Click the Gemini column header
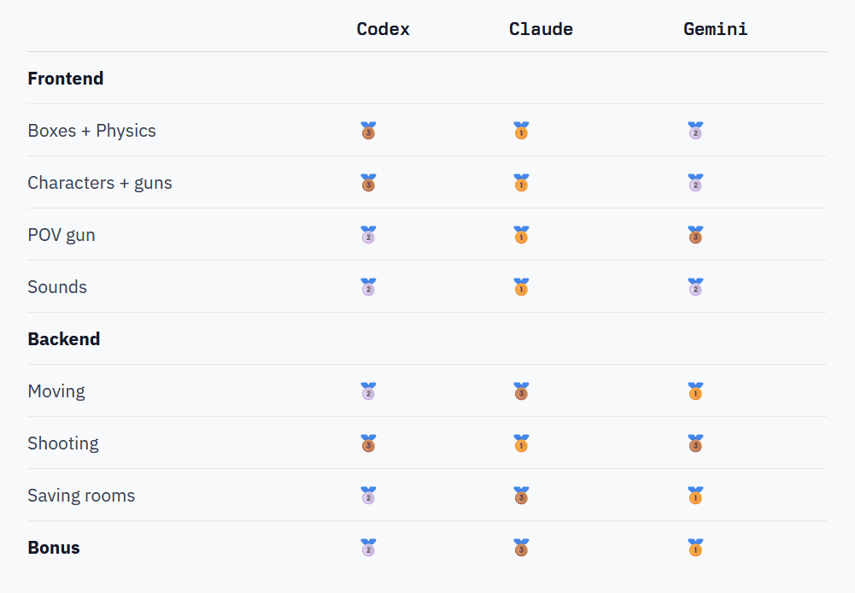Image resolution: width=855 pixels, height=593 pixels. point(715,29)
